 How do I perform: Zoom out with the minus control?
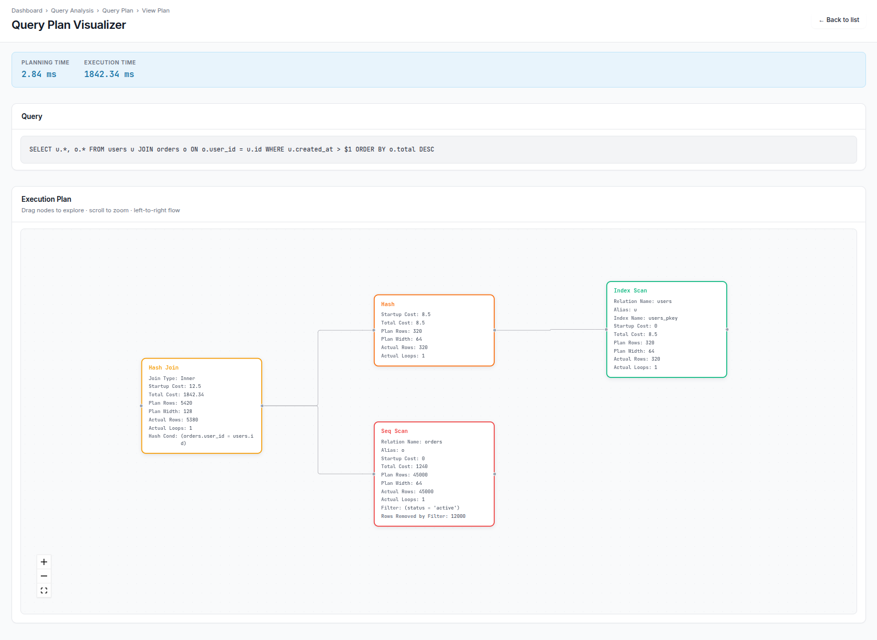44,576
